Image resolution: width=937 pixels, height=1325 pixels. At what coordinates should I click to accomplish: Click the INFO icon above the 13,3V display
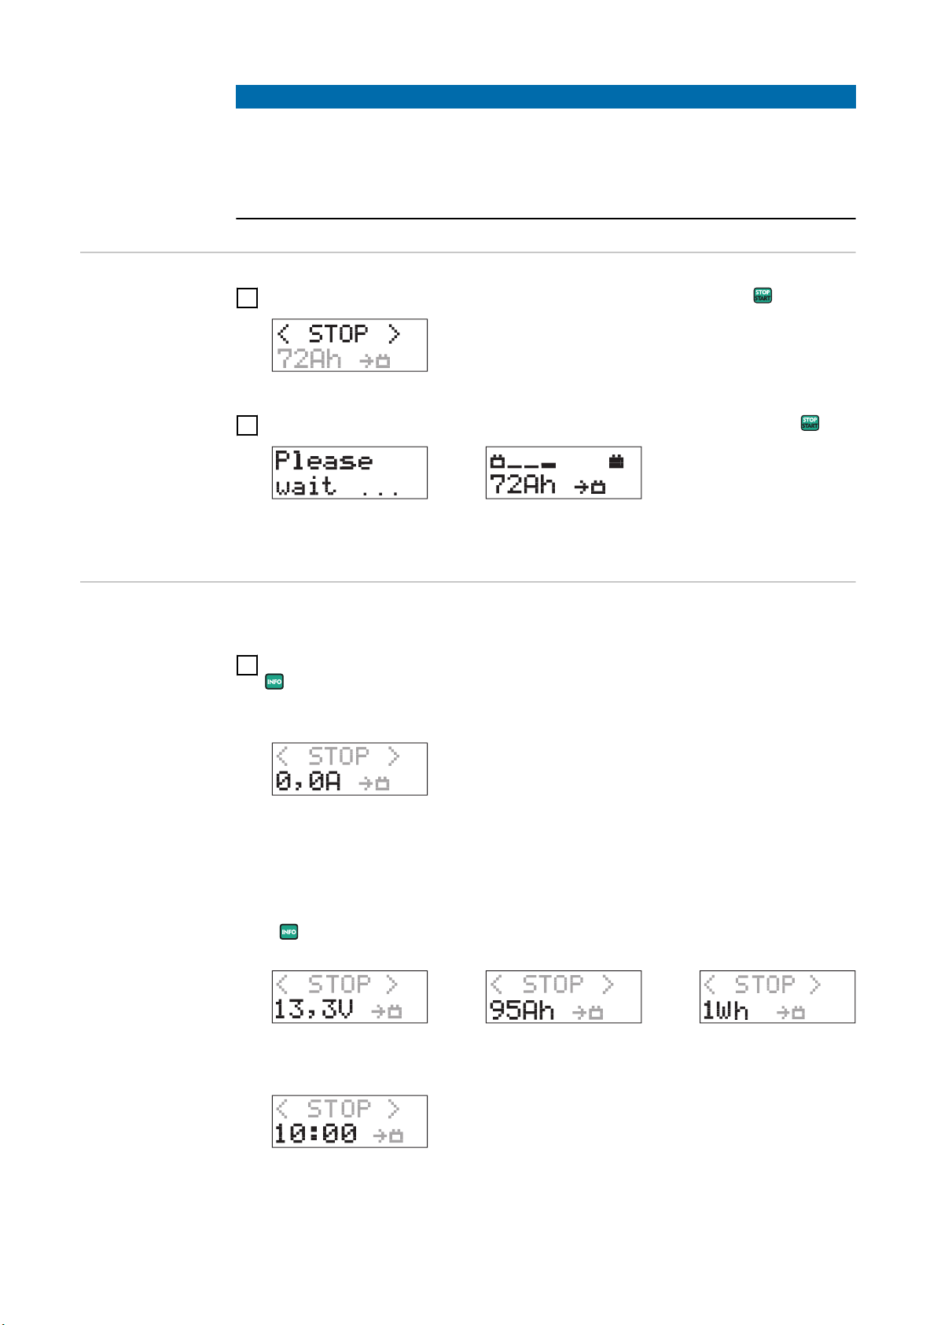pyautogui.click(x=289, y=932)
